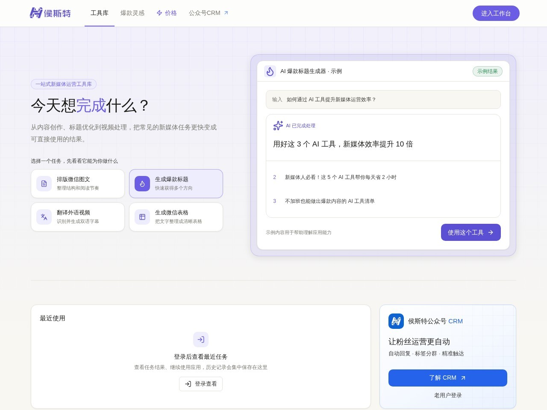
Task: Switch to 爆款灵感 tab
Action: coord(132,13)
